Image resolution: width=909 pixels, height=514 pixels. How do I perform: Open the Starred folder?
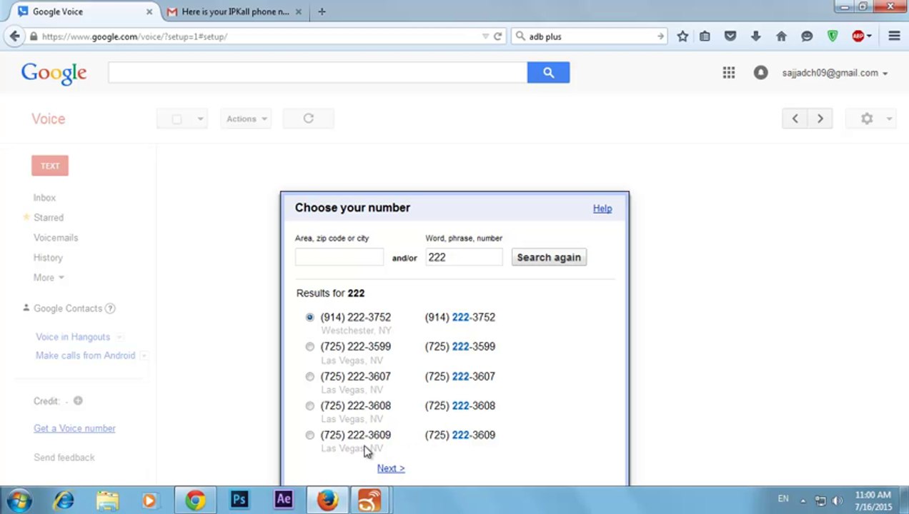click(49, 218)
